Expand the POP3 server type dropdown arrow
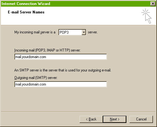157x127 pixels. tap(84, 32)
